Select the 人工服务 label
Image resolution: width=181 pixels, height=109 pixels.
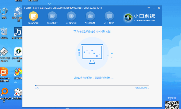pos(109,23)
